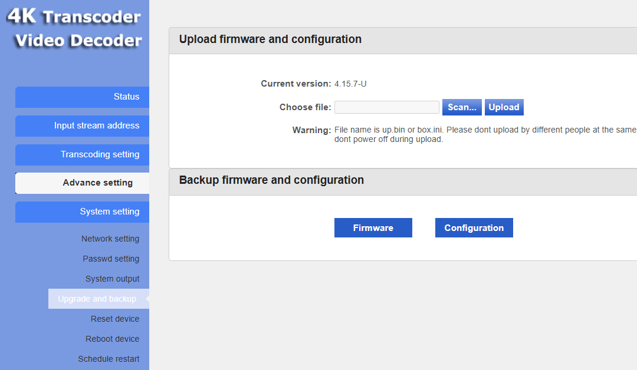Image resolution: width=637 pixels, height=370 pixels.
Task: Browse for file with Scan button
Action: [x=462, y=107]
